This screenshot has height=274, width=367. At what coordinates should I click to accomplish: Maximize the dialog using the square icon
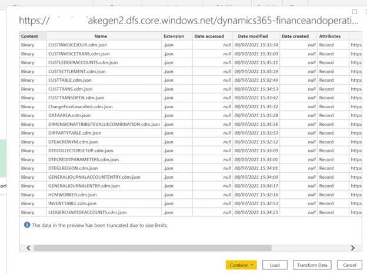354,12
